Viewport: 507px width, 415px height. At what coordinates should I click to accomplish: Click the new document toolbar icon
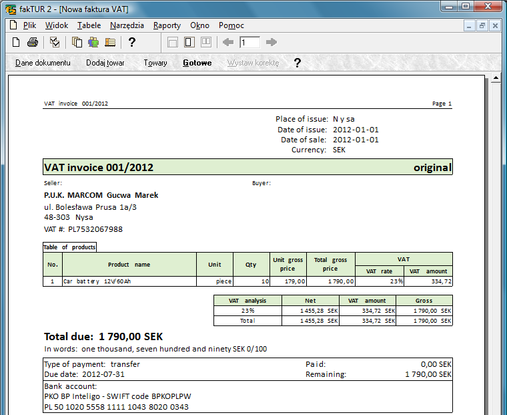pyautogui.click(x=16, y=42)
